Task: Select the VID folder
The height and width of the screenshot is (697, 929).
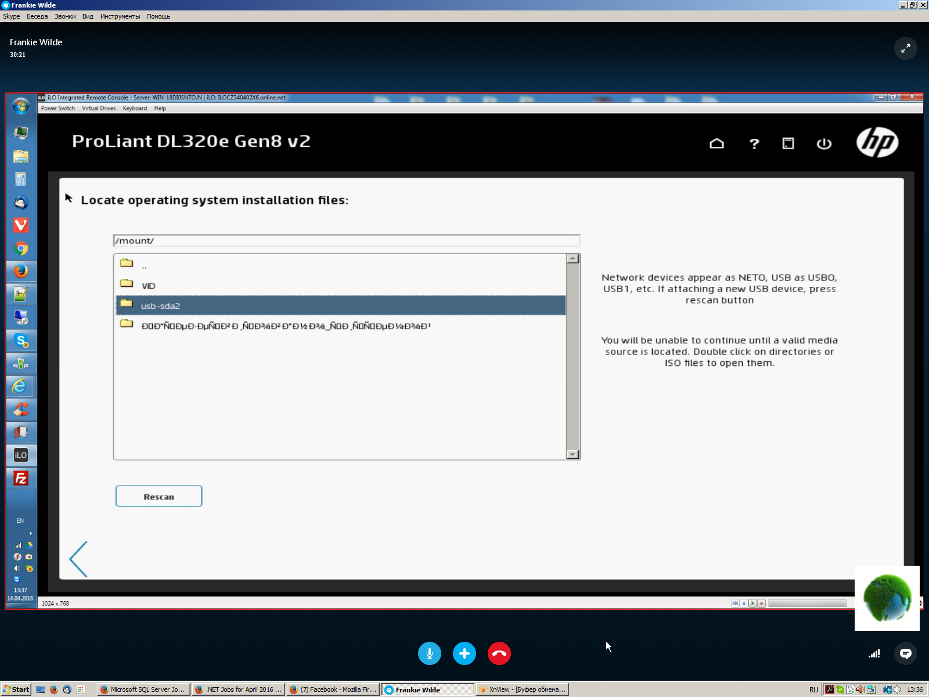Action: [340, 285]
